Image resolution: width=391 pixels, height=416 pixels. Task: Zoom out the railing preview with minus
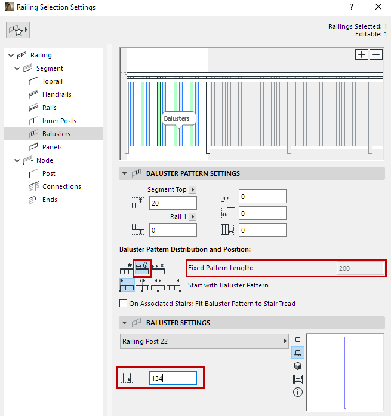376,54
